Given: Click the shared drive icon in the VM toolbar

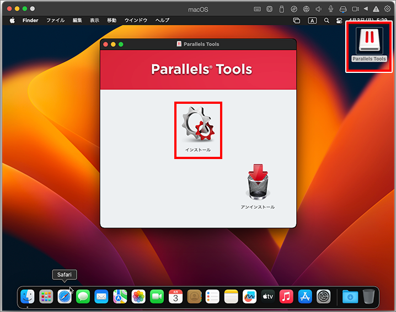Looking at the screenshot, I should coord(343,9).
